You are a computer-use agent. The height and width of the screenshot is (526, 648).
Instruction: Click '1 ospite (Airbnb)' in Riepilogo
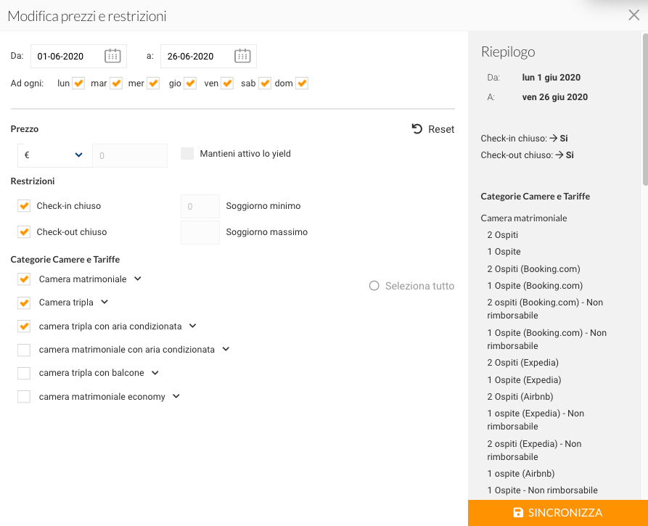pyautogui.click(x=521, y=474)
